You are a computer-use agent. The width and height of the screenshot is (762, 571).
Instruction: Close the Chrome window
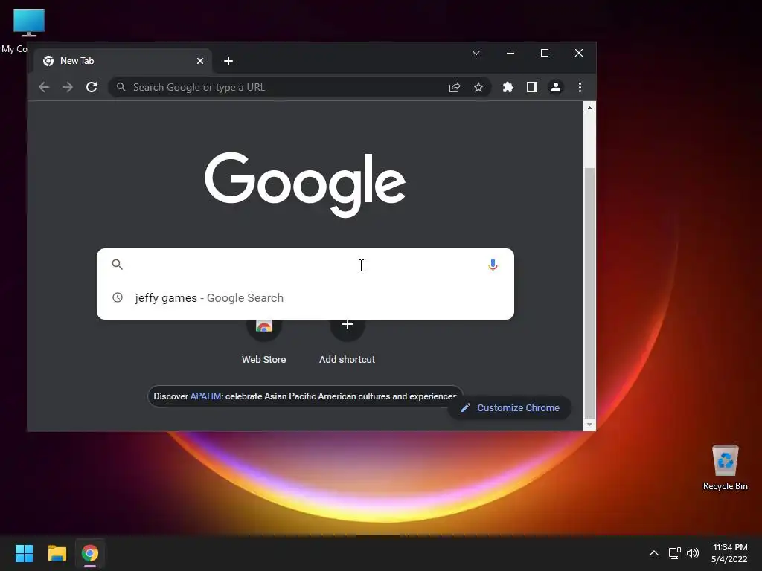coord(579,53)
